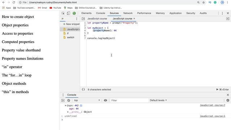Click the console Filter input field
Screen dimensions: 231x130
[129, 100]
